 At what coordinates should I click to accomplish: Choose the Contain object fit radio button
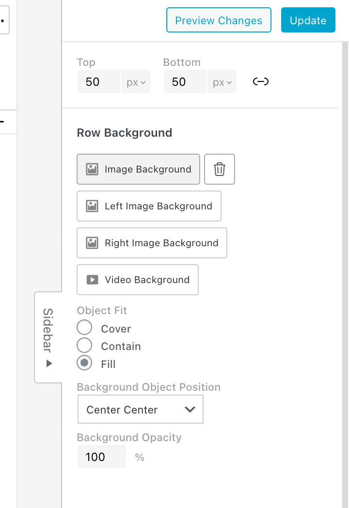[84, 346]
